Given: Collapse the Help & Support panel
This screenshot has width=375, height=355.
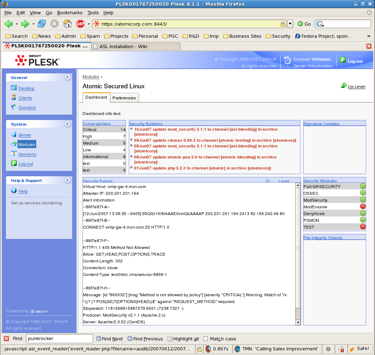Looking at the screenshot, I should click(x=67, y=180).
